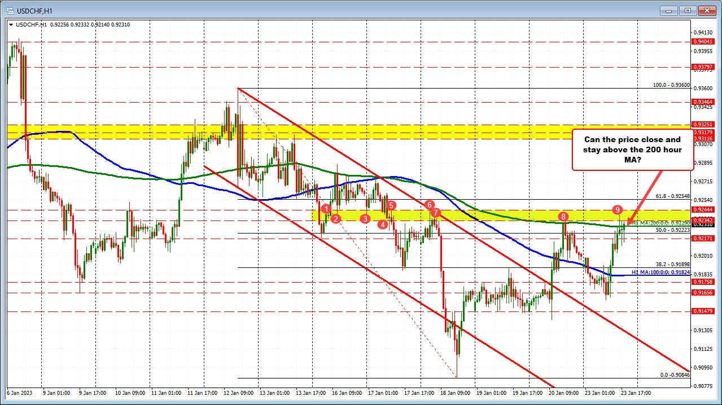Click the H1 MA:200 green moving average label
The height and width of the screenshot is (405, 722).
coord(660,222)
